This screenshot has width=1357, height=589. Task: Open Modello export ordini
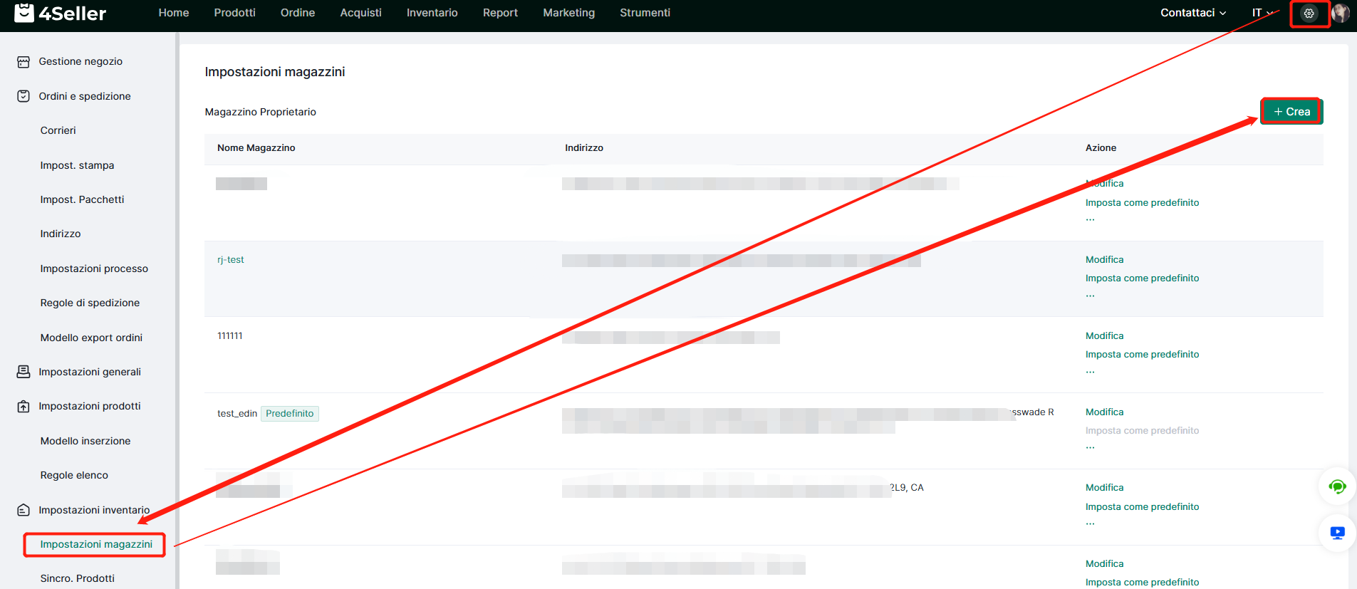(x=91, y=338)
